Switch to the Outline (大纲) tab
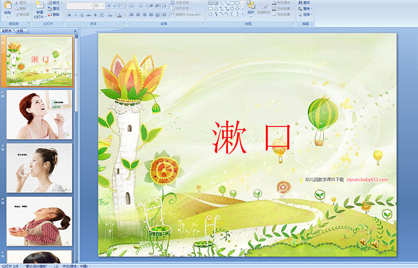Image resolution: width=418 pixels, height=268 pixels. click(19, 30)
